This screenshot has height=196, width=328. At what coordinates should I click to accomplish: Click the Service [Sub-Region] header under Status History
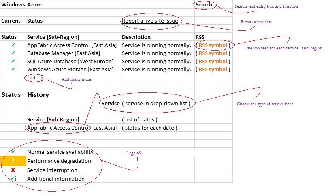click(x=53, y=119)
